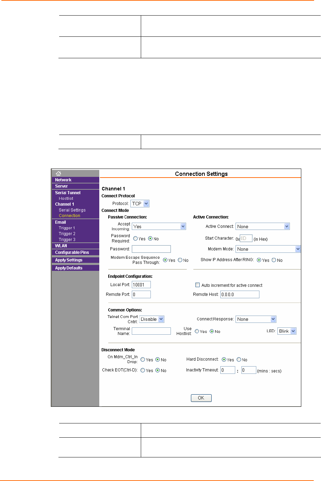Set Modem Escape Sequence Pass Through No

(180, 260)
